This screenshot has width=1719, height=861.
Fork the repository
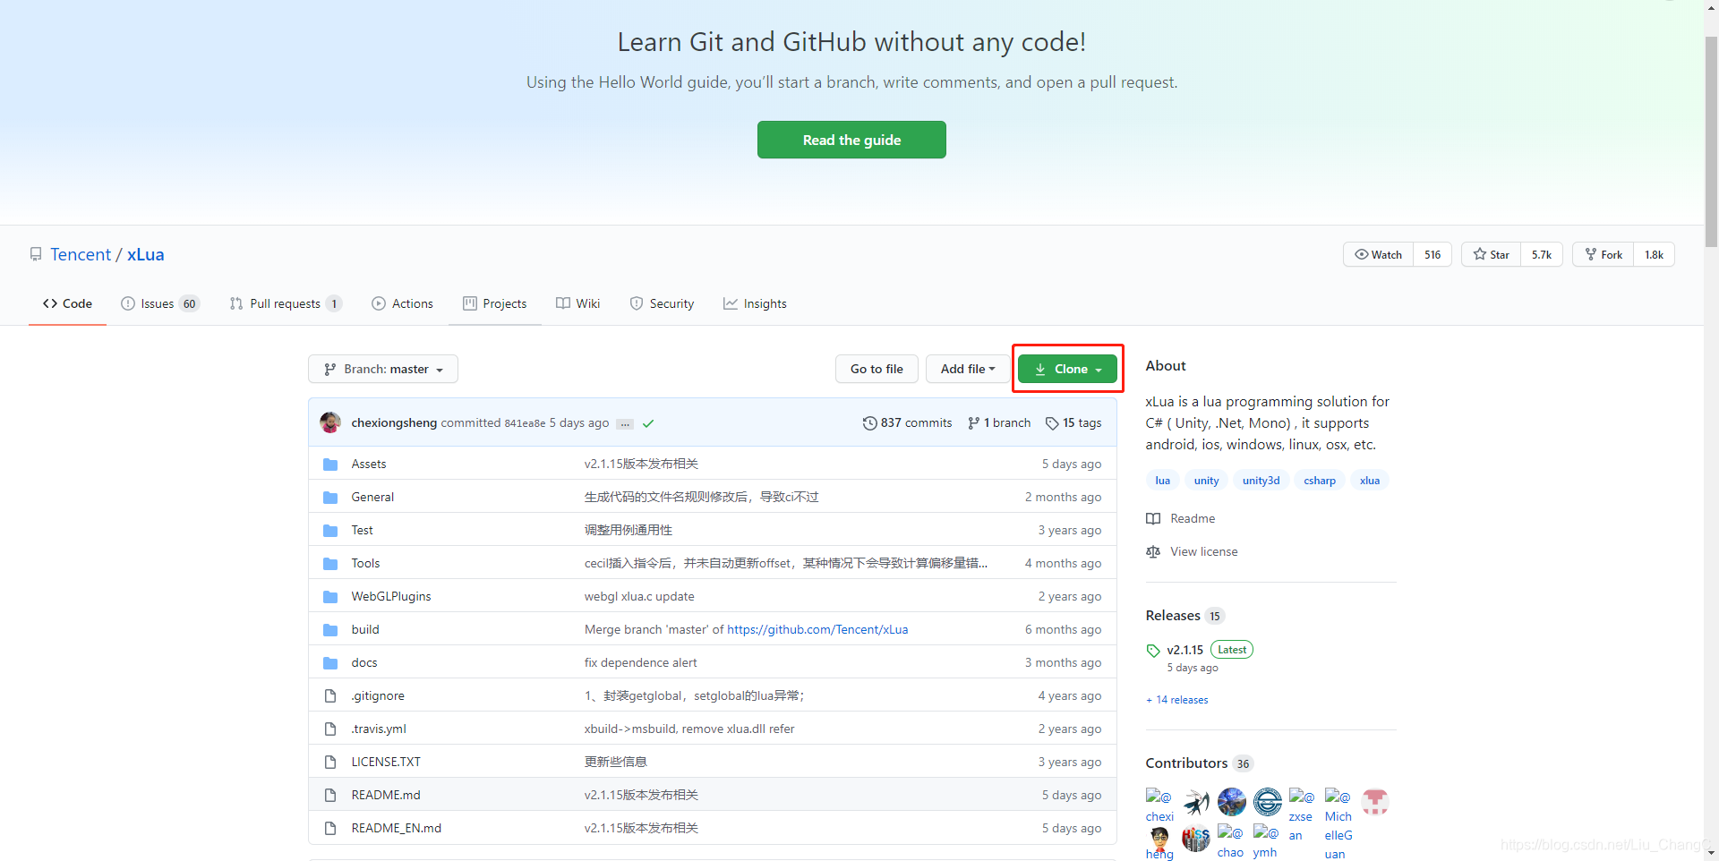point(1604,254)
